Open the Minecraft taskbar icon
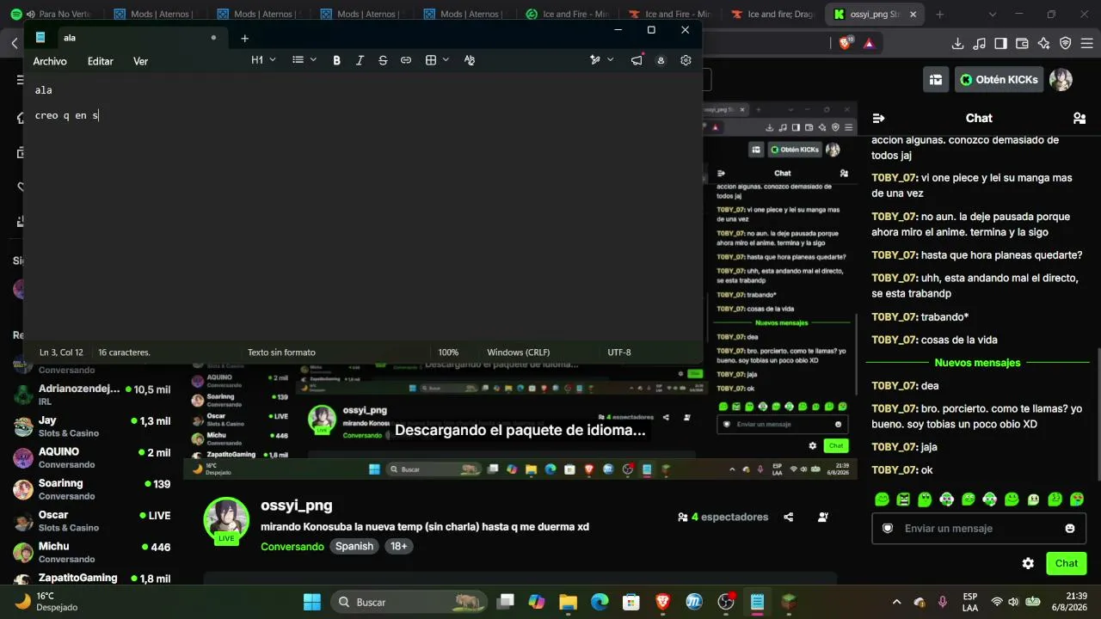 789,602
